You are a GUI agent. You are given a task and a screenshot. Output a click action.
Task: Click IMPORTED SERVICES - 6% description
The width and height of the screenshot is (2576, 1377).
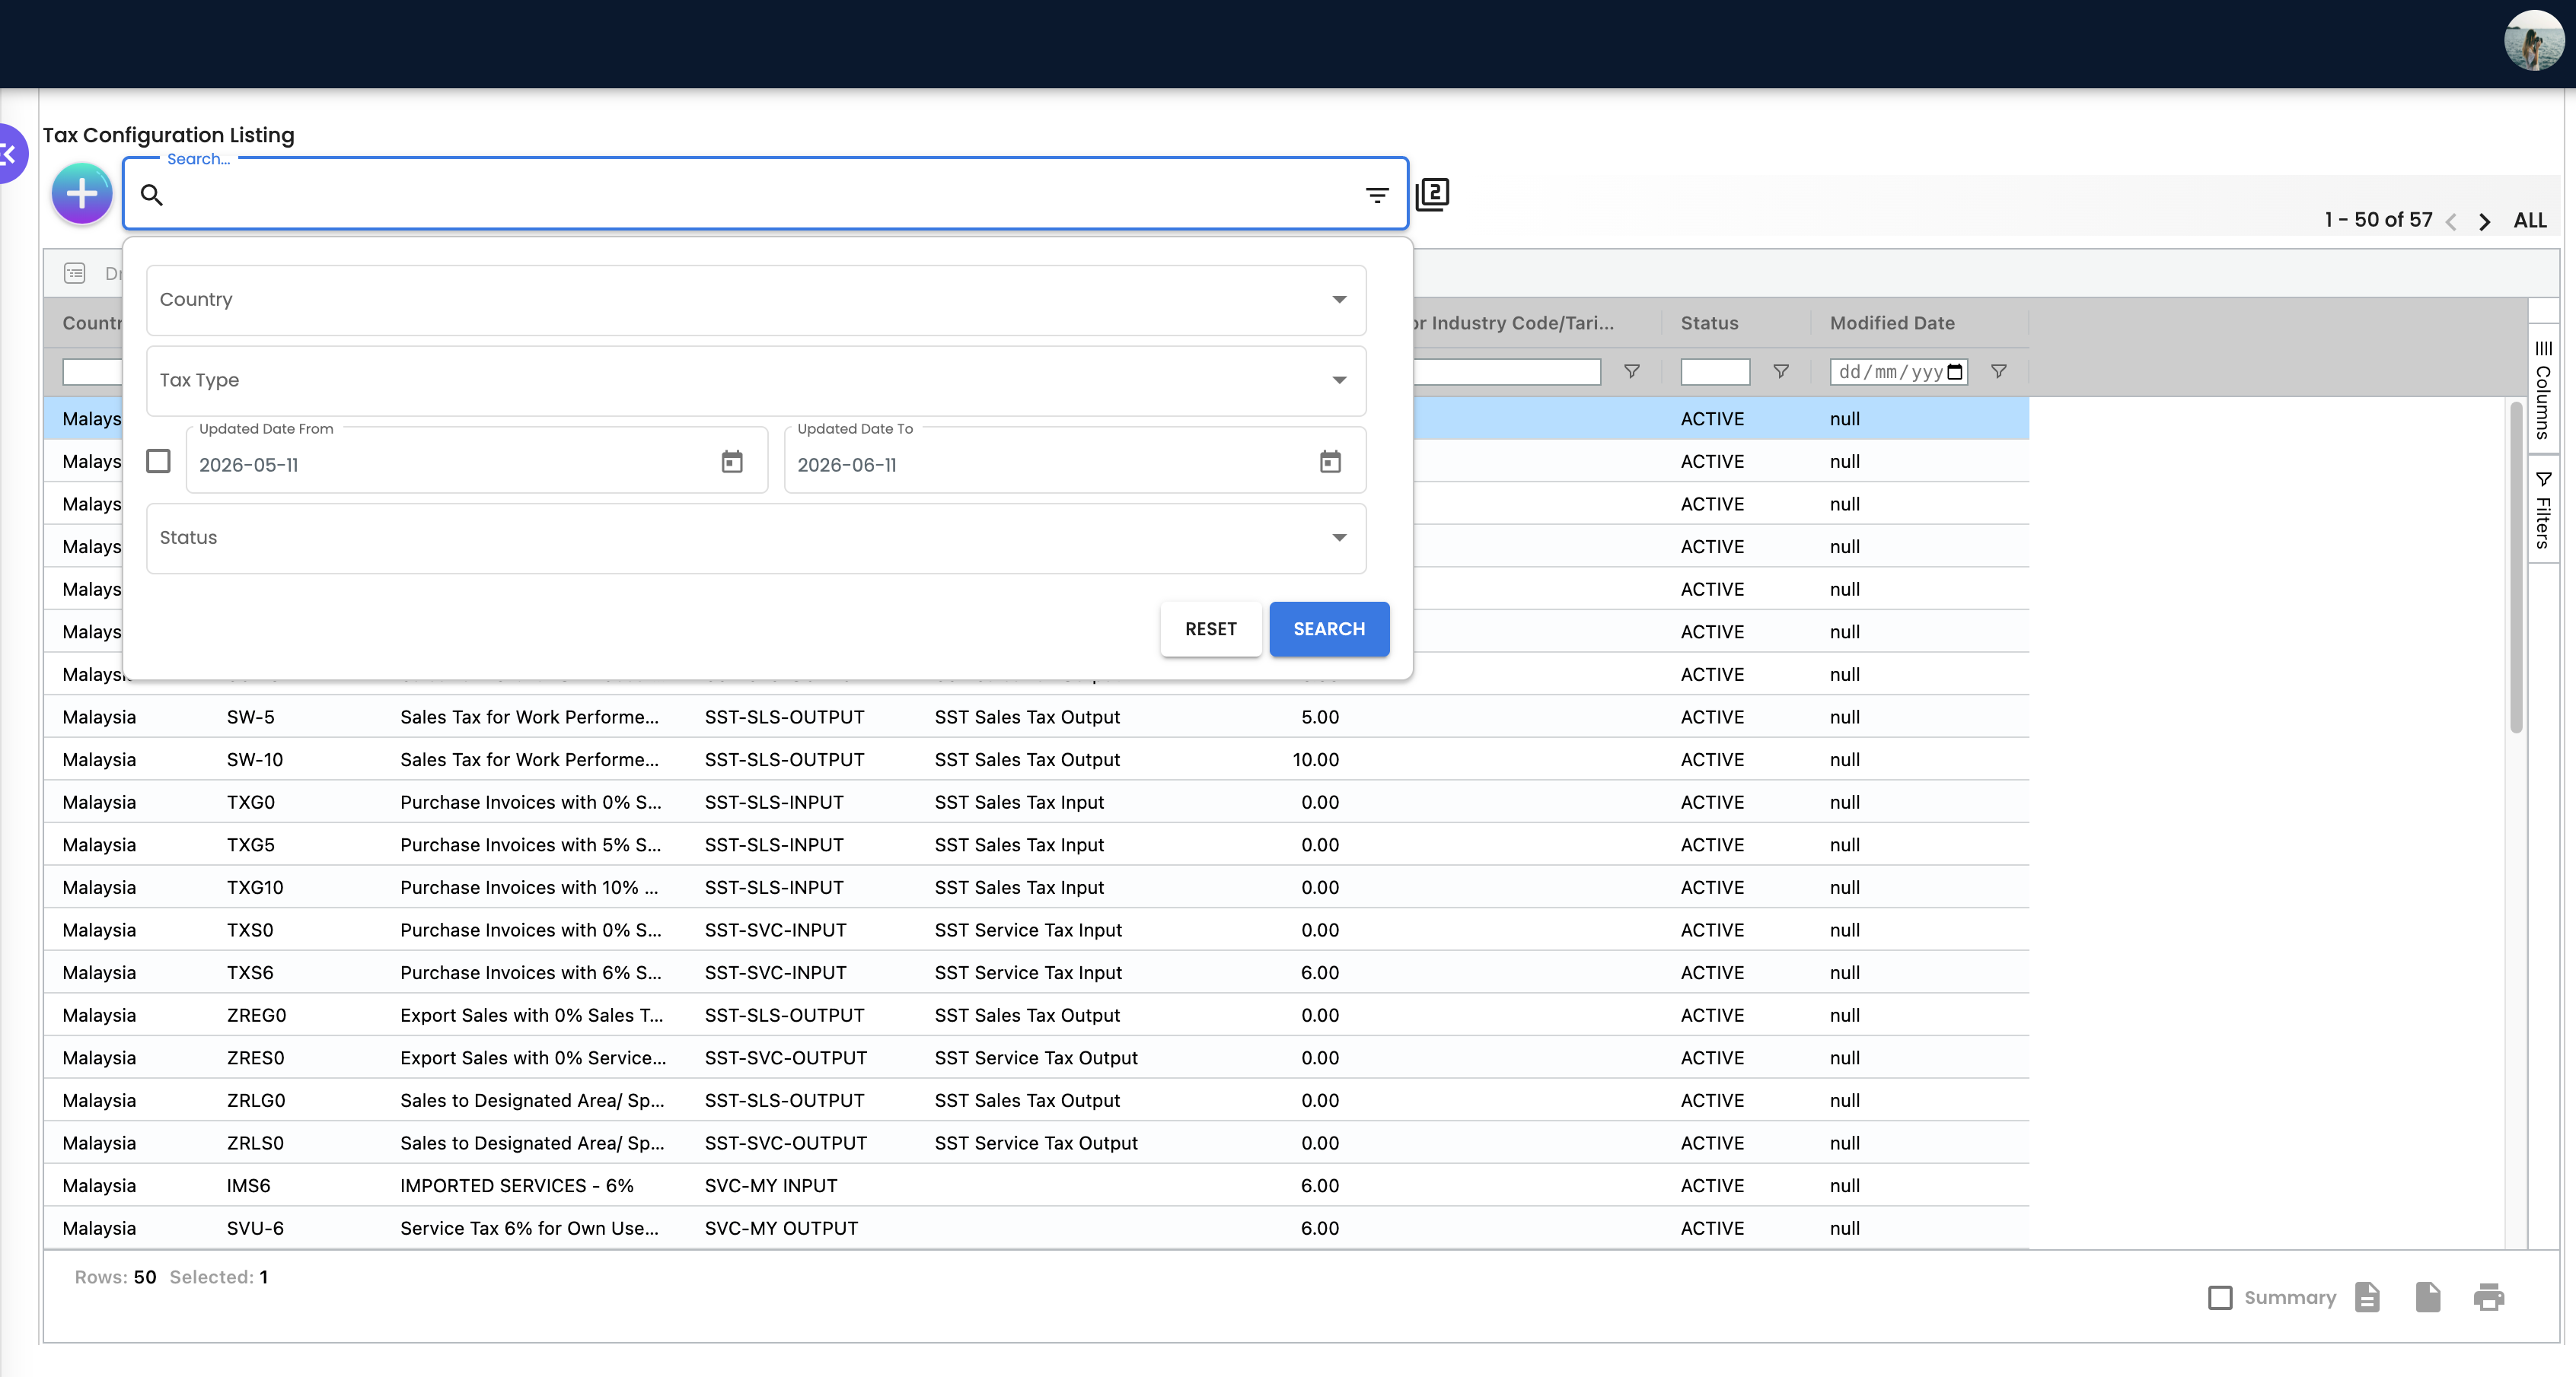coord(516,1185)
